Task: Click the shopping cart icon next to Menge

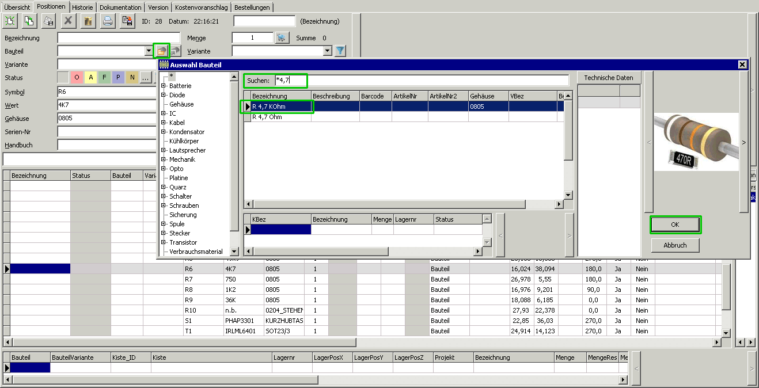Action: (x=281, y=38)
